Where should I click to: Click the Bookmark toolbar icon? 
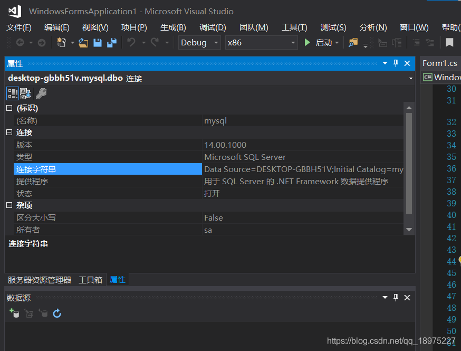[449, 43]
